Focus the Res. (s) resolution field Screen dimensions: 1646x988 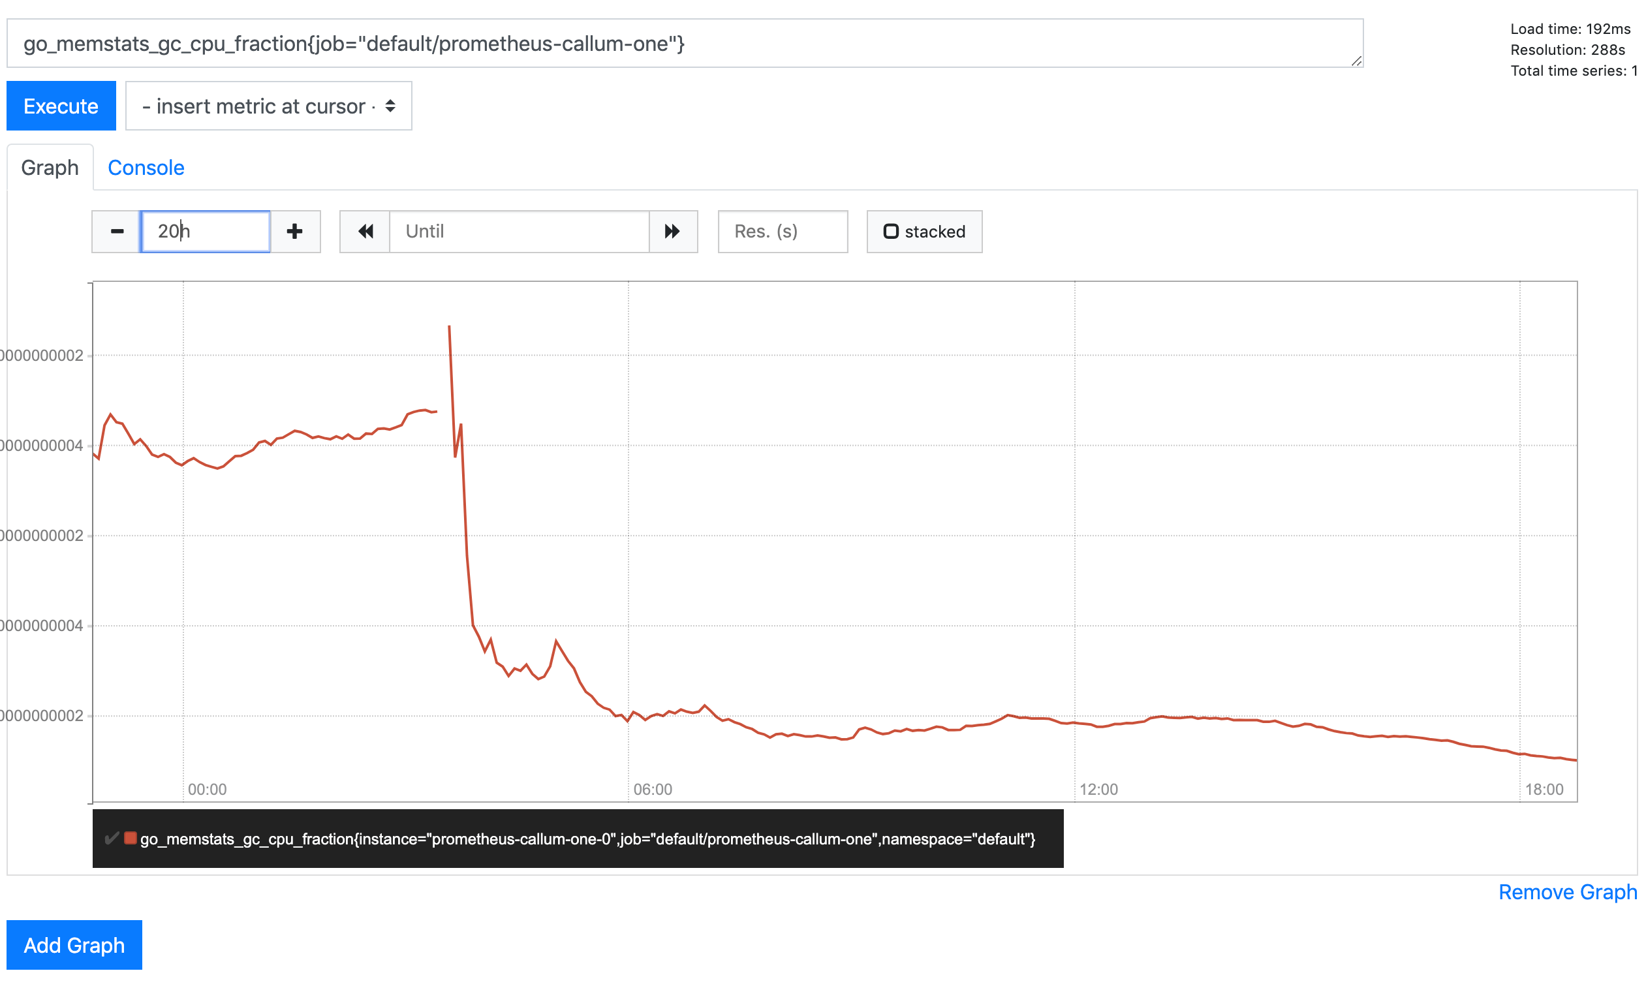coord(782,232)
